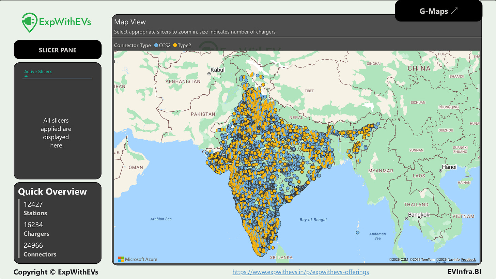Click the Connectors count 24966

[33, 245]
